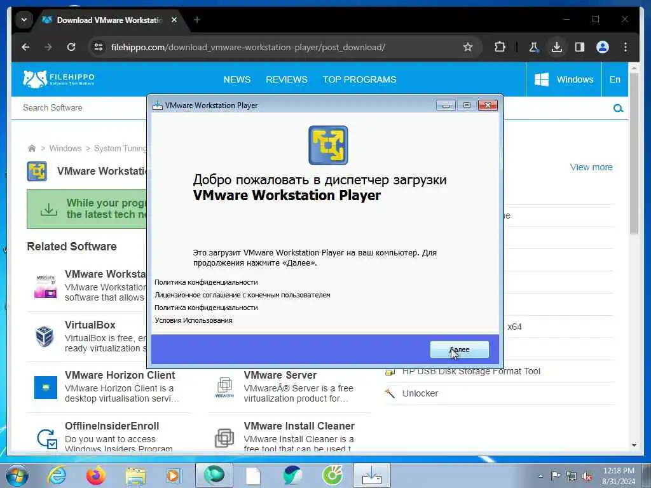651x488 pixels.
Task: Open the Windows Start menu
Action: point(17,475)
